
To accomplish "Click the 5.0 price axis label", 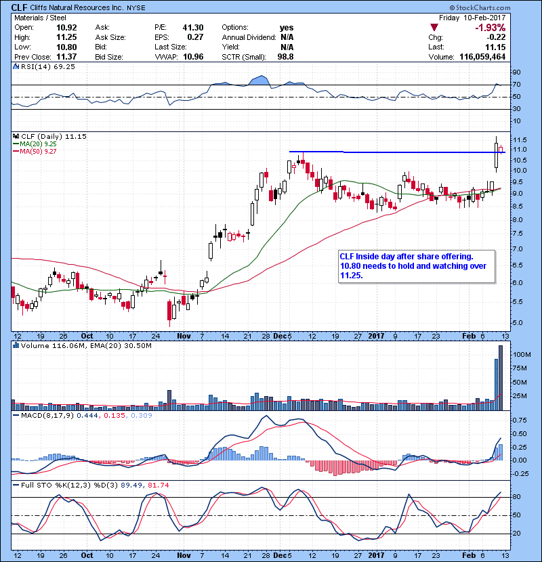I will pos(518,323).
